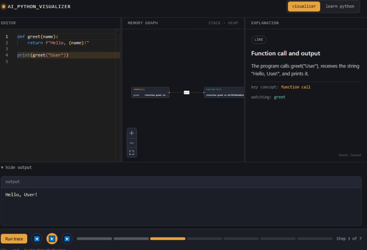Image resolution: width=367 pixels, height=250 pixels.
Task: Click the EXPLANATION panel title
Action: tap(265, 23)
